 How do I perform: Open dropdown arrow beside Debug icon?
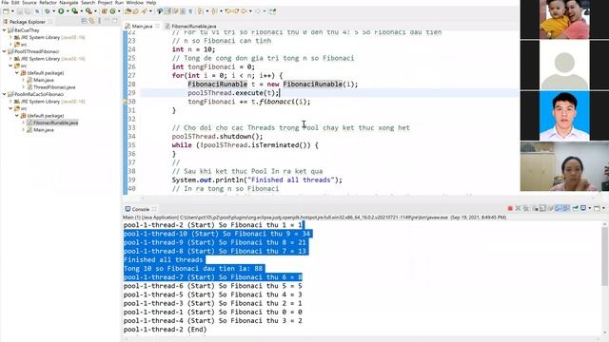(x=53, y=11)
